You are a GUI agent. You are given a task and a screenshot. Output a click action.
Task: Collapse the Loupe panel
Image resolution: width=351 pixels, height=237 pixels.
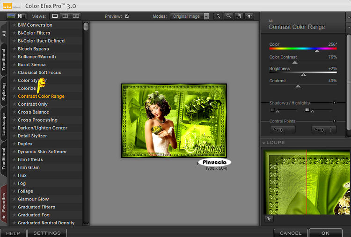tap(264, 143)
